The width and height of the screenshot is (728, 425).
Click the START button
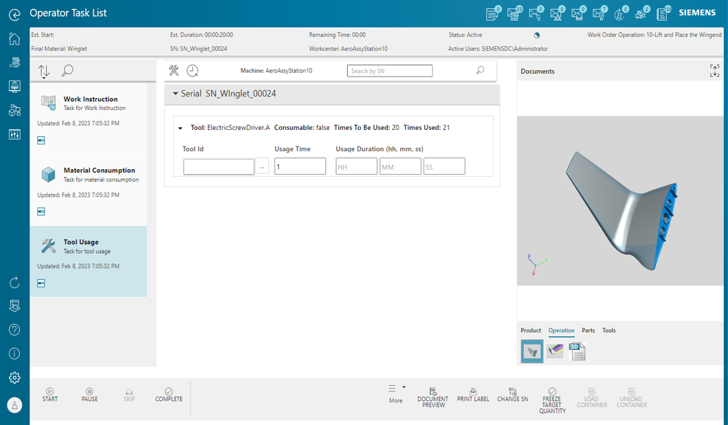tap(50, 395)
